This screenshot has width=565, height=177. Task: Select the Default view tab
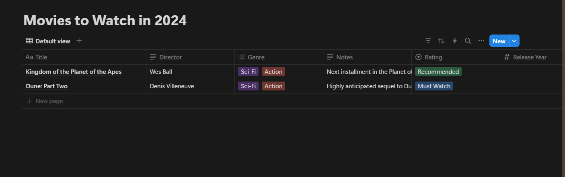52,41
